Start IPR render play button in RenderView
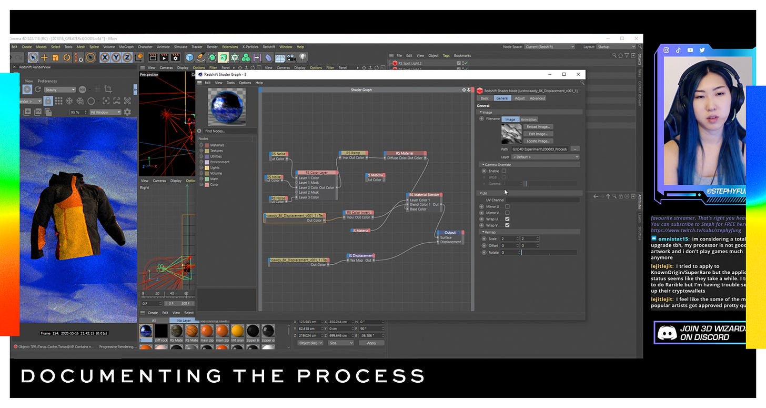The width and height of the screenshot is (766, 408). point(27,89)
